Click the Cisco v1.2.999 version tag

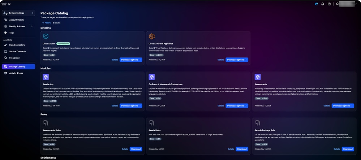[156, 55]
